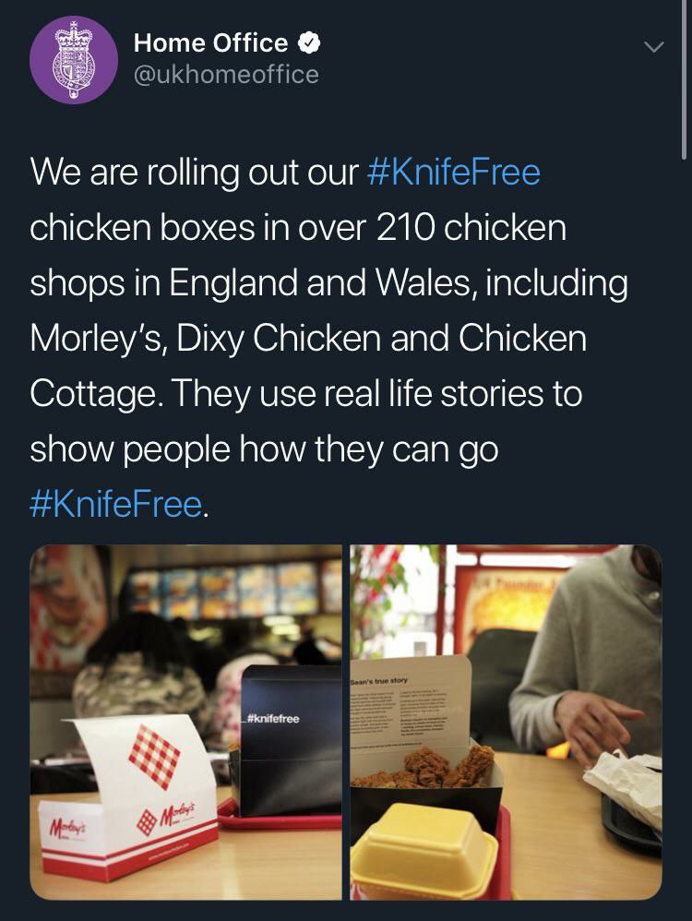This screenshot has width=692, height=921.
Task: Click the red checkered pattern on box
Action: pyautogui.click(x=154, y=756)
